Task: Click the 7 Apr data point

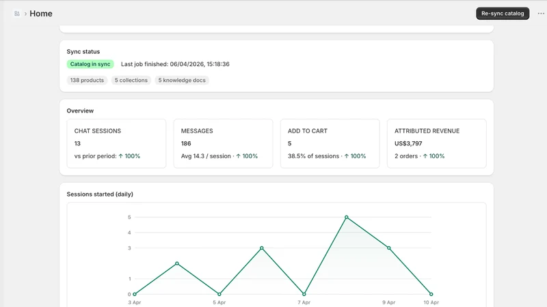Action: [304, 294]
